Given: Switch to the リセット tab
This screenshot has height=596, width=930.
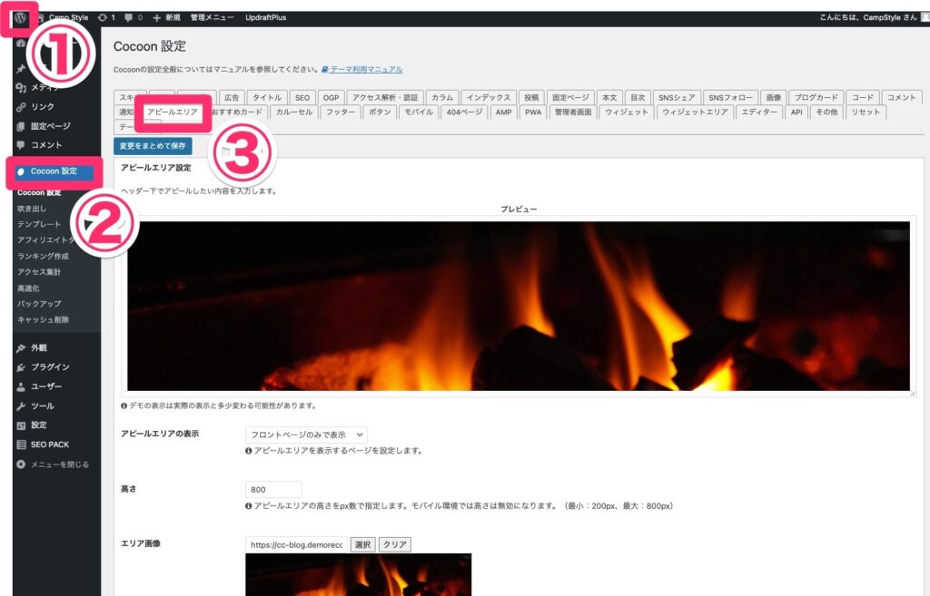Looking at the screenshot, I should (866, 112).
